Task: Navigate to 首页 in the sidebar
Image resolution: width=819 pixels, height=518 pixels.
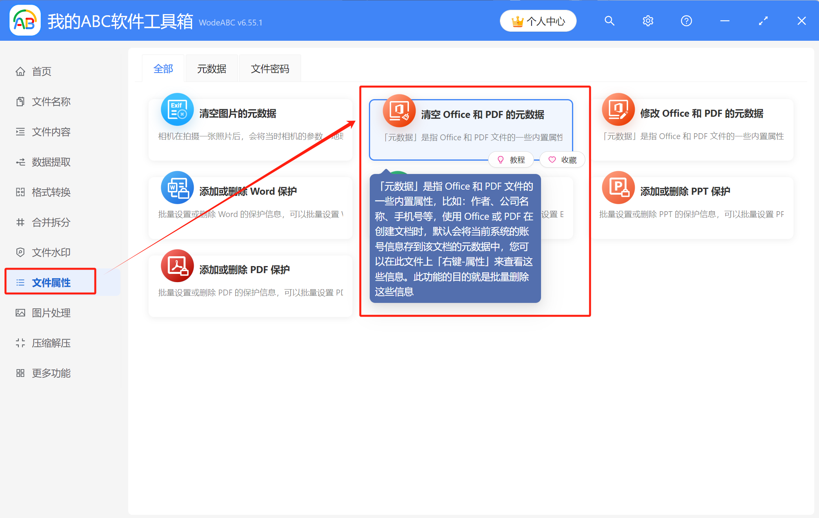Action: pyautogui.click(x=41, y=71)
